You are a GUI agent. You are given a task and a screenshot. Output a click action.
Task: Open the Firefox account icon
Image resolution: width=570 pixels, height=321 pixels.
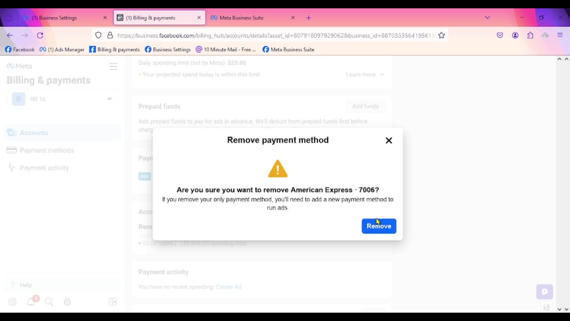(x=515, y=35)
